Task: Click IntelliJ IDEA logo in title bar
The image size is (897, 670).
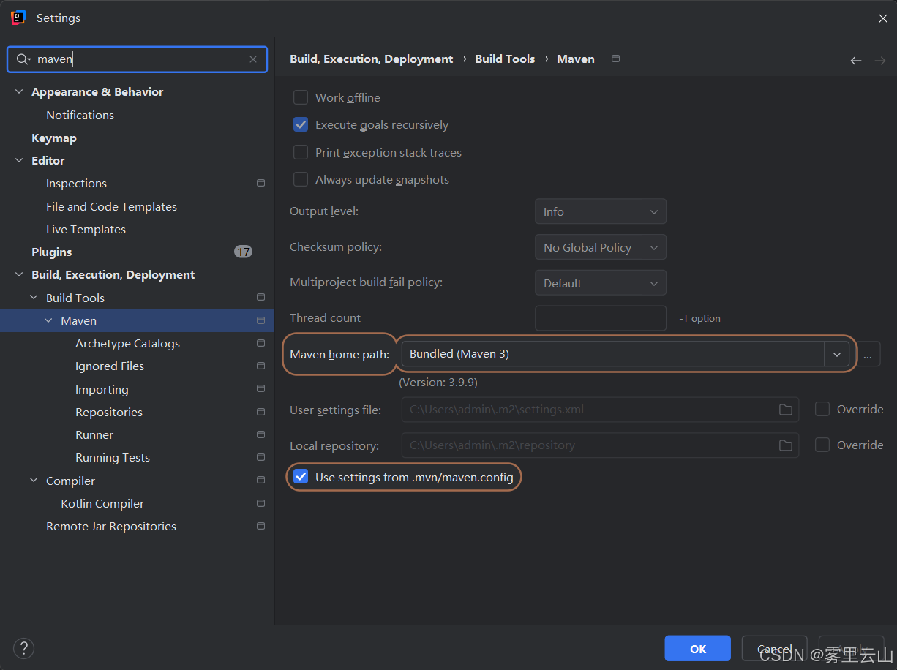Action: click(18, 18)
